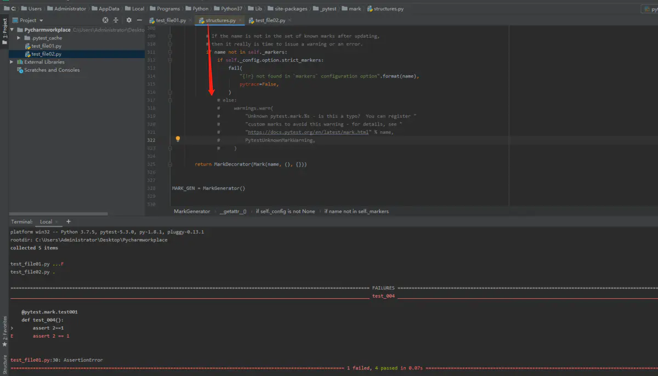658x376 pixels.
Task: Click 'if self._config is not None' breadcrumb
Action: click(285, 211)
